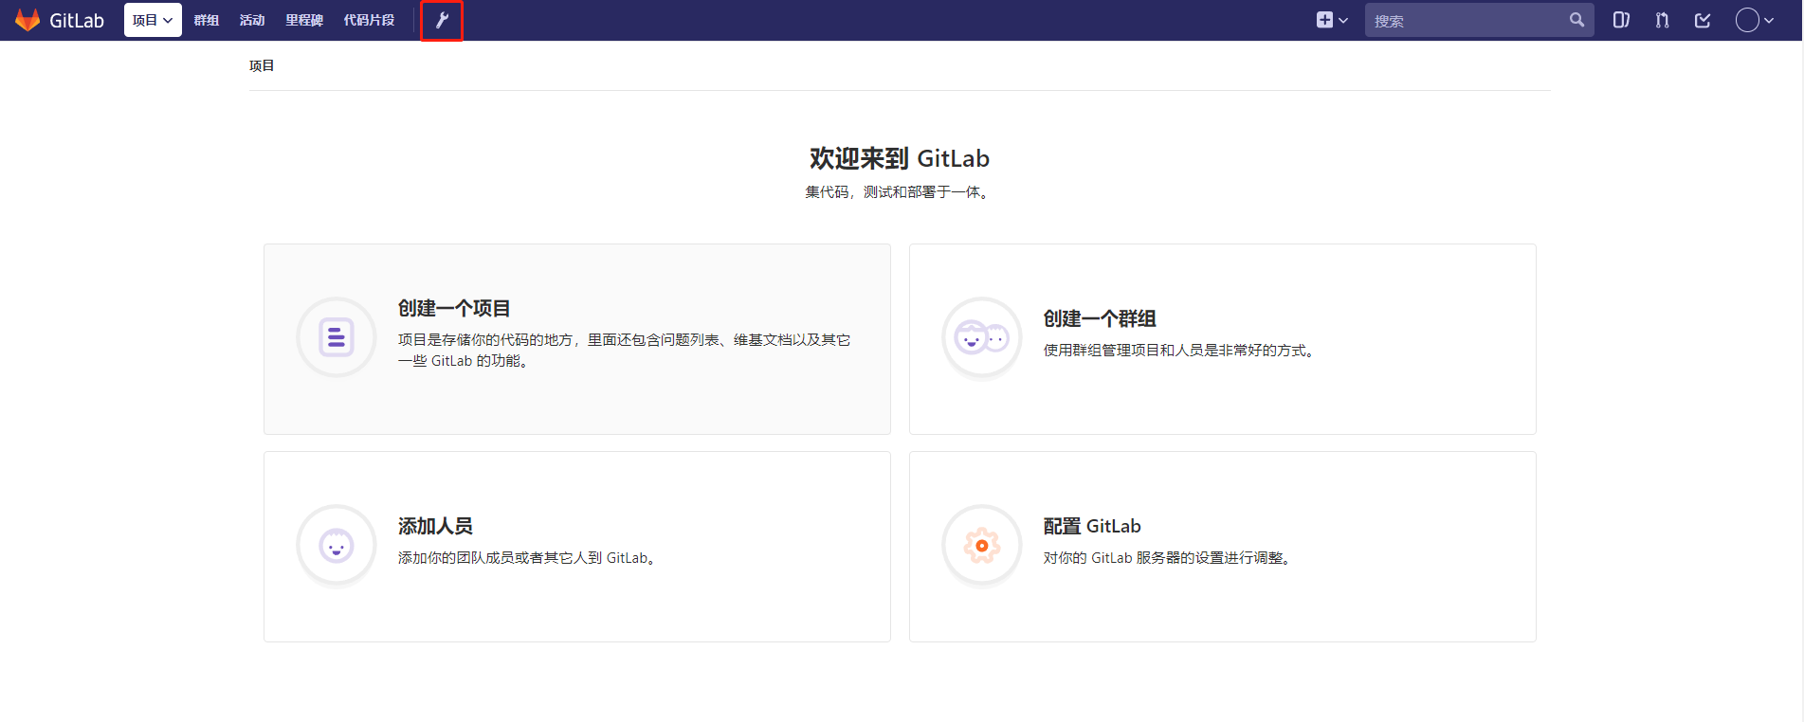Open the user avatar dropdown menu
Image resolution: width=1804 pixels, height=722 pixels.
pos(1755,20)
